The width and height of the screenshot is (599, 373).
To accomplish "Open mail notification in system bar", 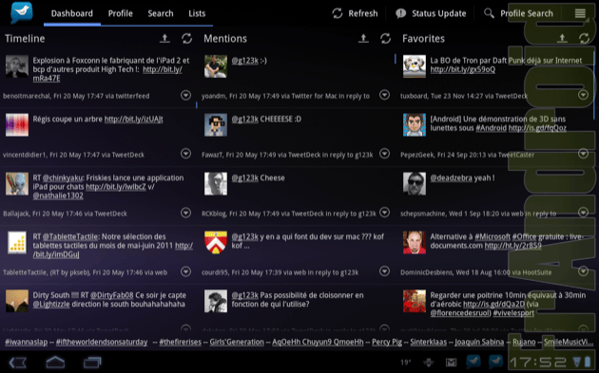I will [451, 362].
